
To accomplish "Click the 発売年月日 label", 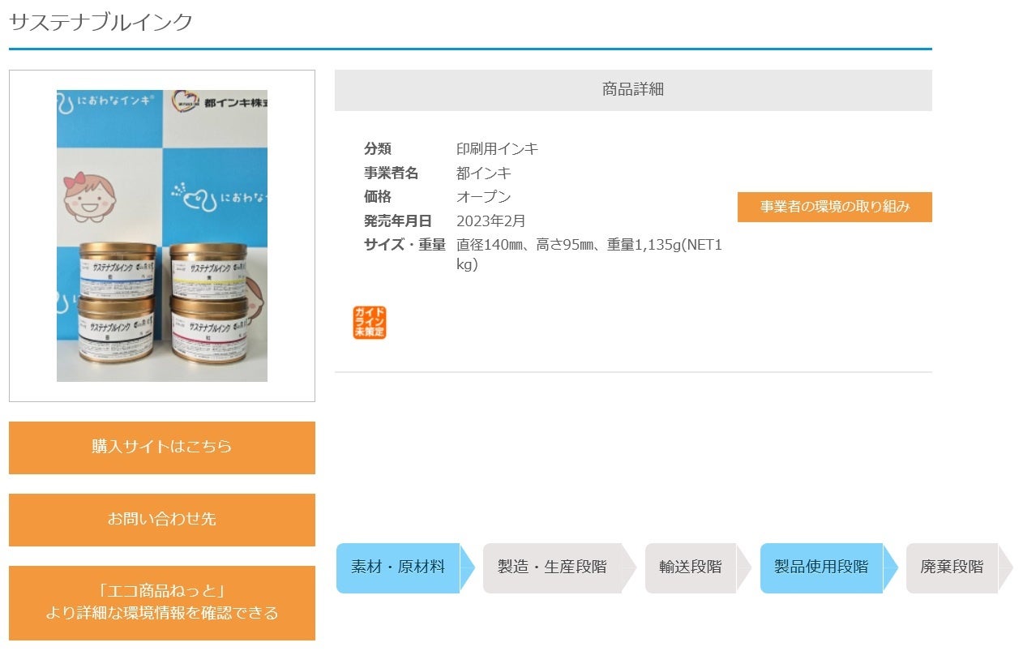I will (398, 221).
